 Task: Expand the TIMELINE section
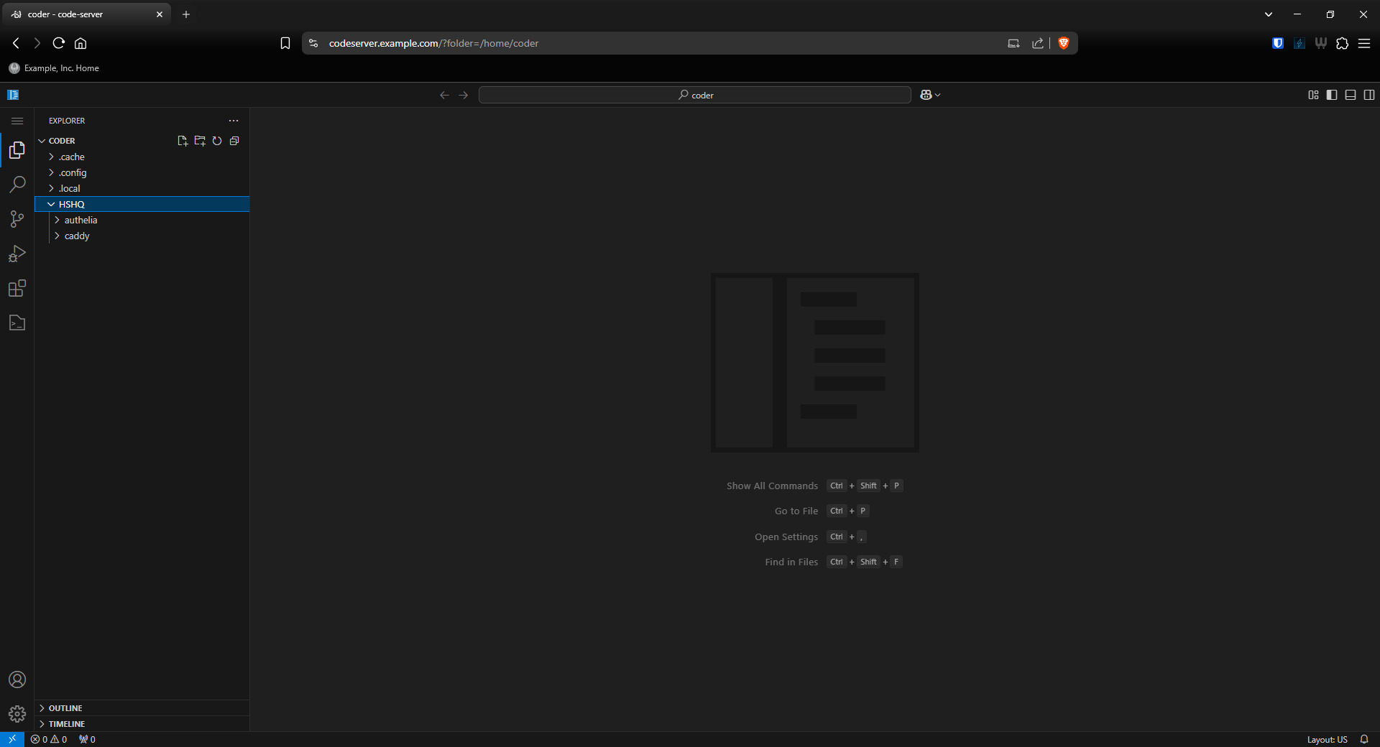[x=67, y=724]
